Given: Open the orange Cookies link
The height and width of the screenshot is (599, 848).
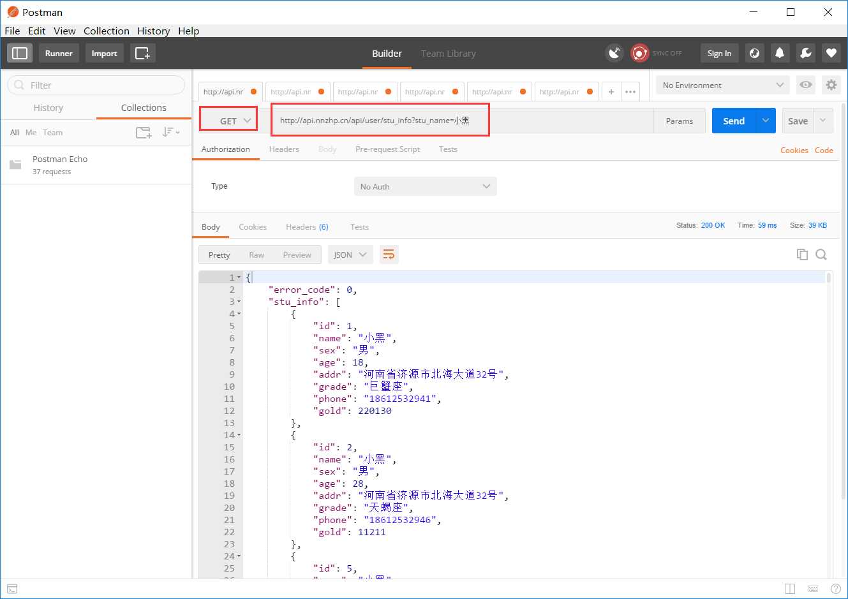Looking at the screenshot, I should 794,151.
